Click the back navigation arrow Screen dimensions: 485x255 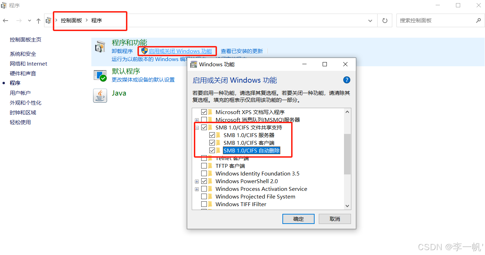tap(6, 21)
